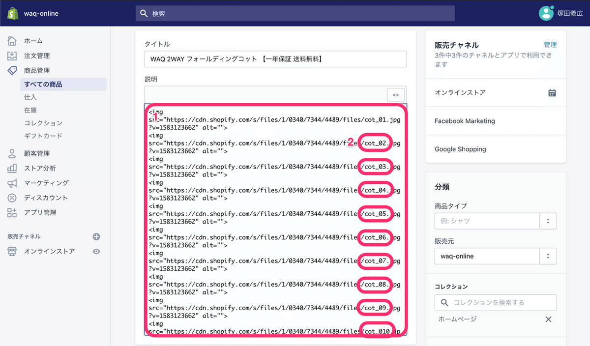Expand the 商品タイプ dropdown arrows
This screenshot has height=346, width=590.
point(548,221)
